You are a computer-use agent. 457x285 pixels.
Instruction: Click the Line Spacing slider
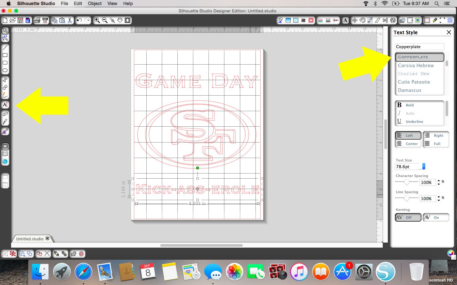click(407, 198)
